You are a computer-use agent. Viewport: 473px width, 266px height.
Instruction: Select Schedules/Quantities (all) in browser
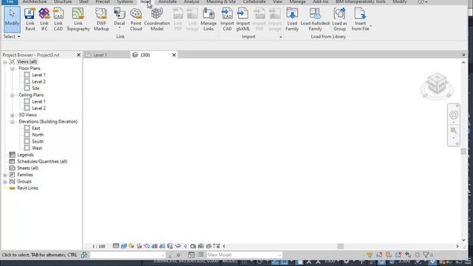(x=42, y=161)
